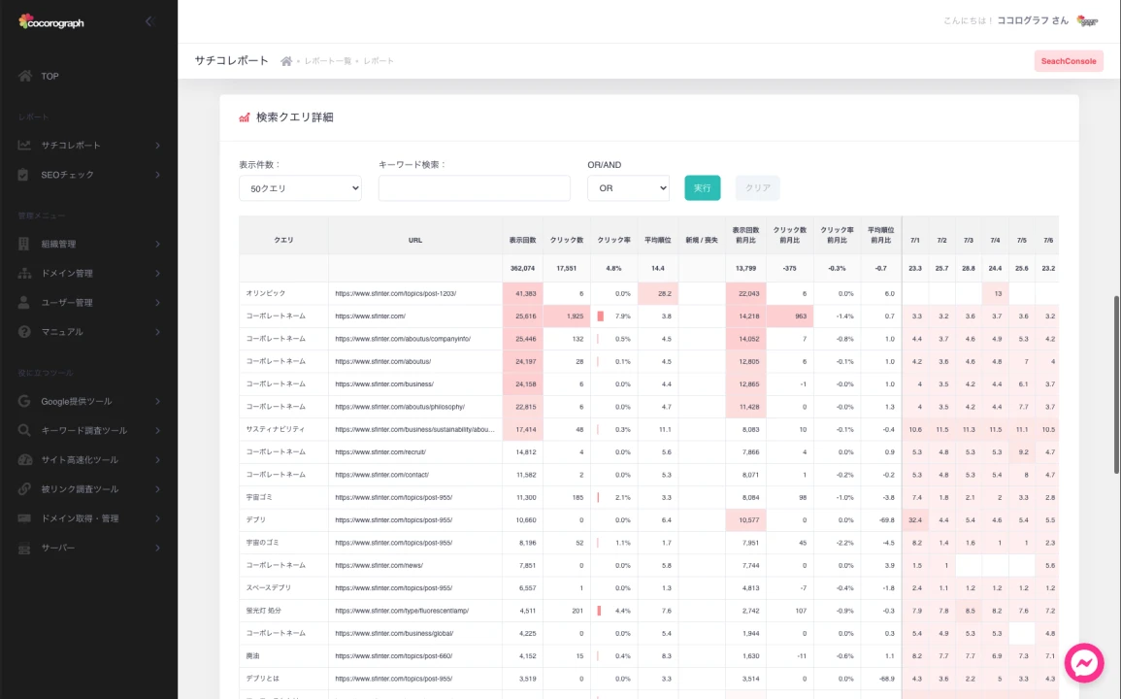Open the SeachConsole button
Screen dimensions: 1121x699
pos(1068,61)
